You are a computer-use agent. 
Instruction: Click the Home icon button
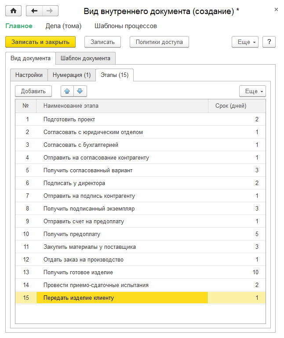pos(13,11)
